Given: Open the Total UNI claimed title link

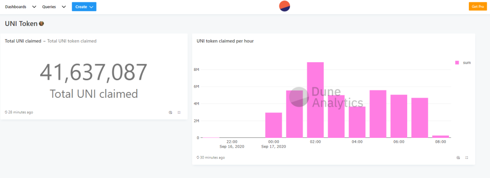Looking at the screenshot, I should (23, 41).
